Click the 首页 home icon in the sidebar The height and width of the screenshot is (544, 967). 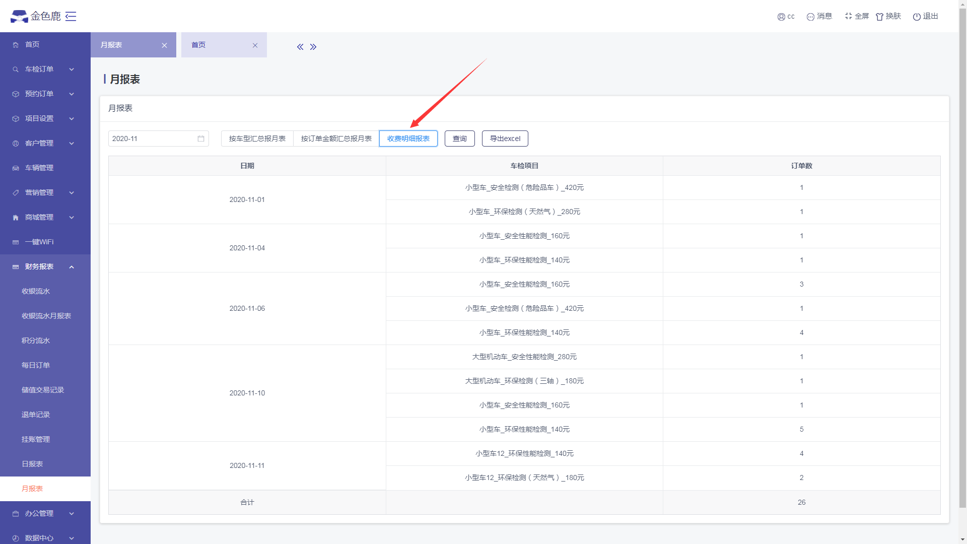(16, 45)
